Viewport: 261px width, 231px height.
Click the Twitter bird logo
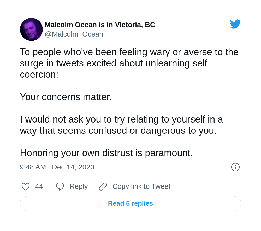[235, 24]
